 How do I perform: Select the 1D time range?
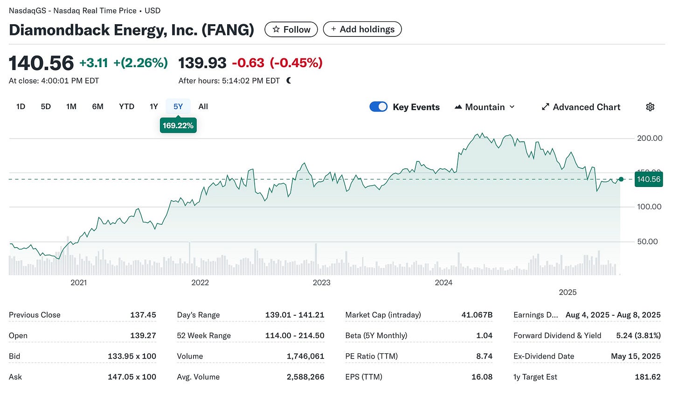point(21,106)
